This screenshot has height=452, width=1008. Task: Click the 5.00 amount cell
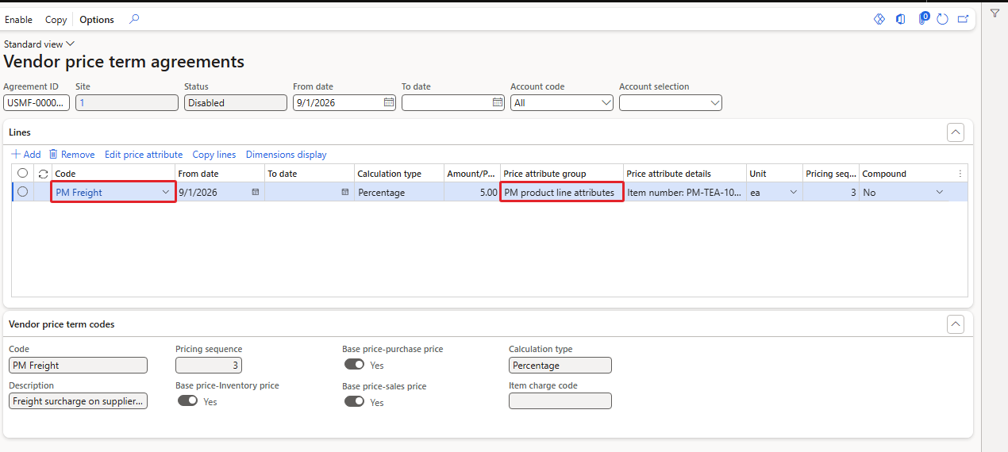[x=472, y=192]
